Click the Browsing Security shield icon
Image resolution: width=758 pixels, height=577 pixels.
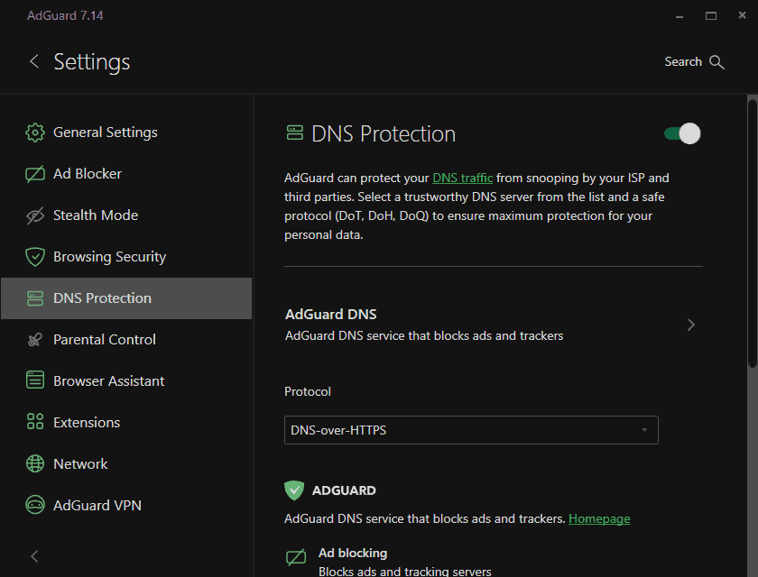[35, 257]
